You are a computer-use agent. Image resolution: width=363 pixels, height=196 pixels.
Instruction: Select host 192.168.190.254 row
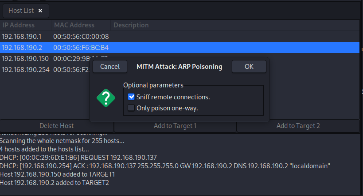tap(25, 69)
